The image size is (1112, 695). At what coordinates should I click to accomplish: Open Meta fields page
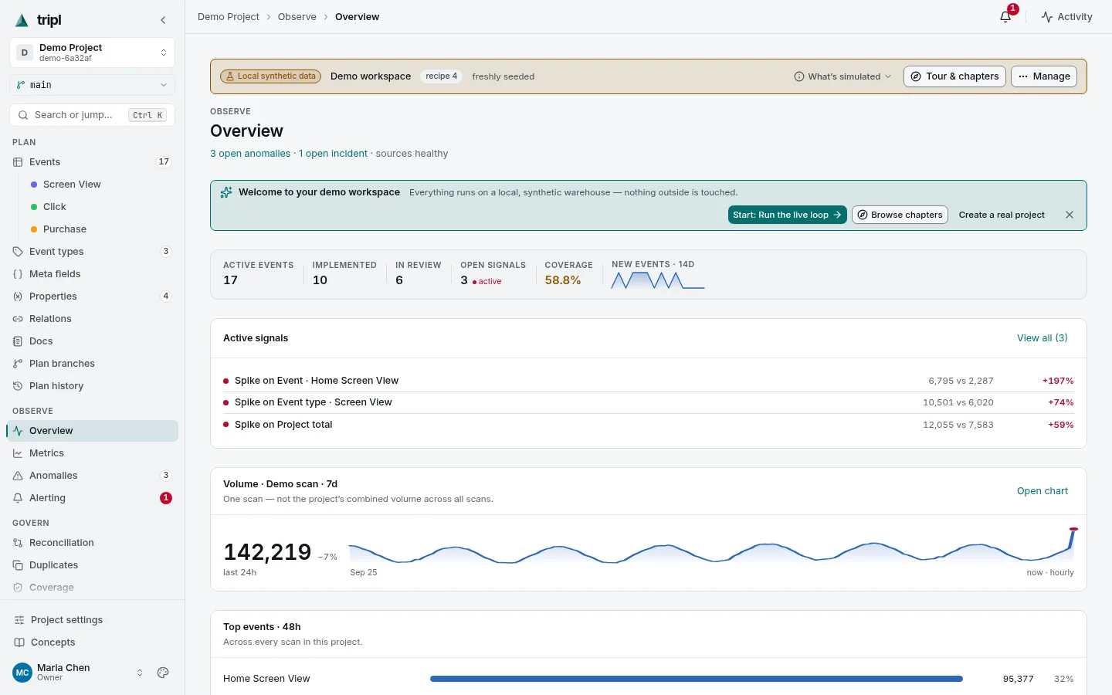(92, 274)
